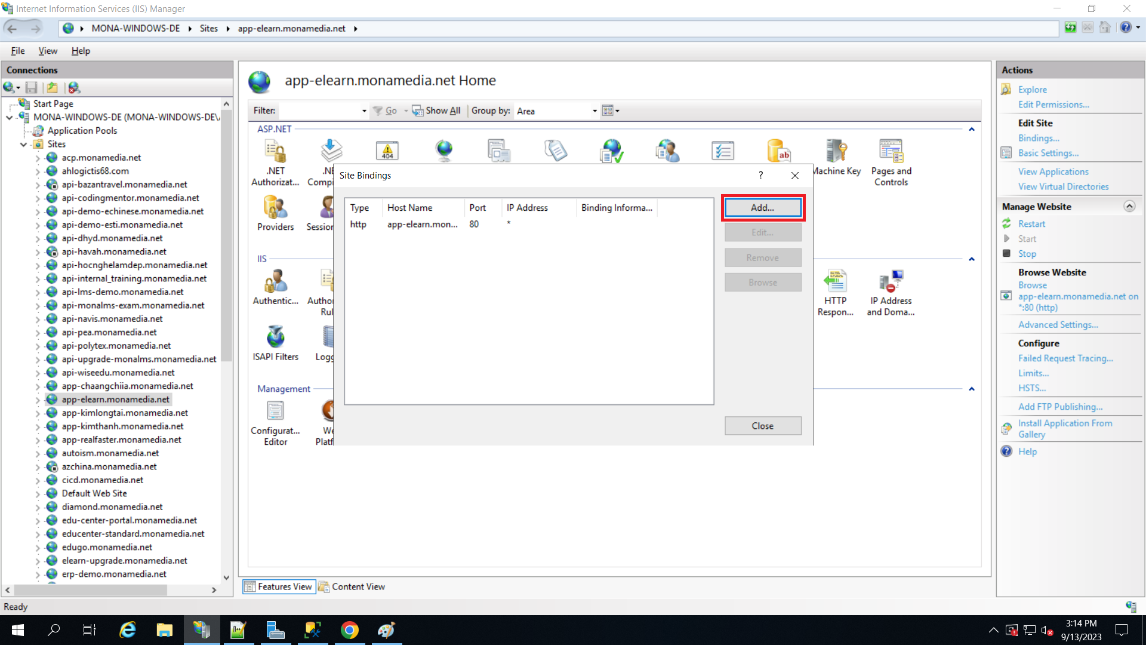Click the Bindings... link in Actions
This screenshot has width=1146, height=645.
1039,138
